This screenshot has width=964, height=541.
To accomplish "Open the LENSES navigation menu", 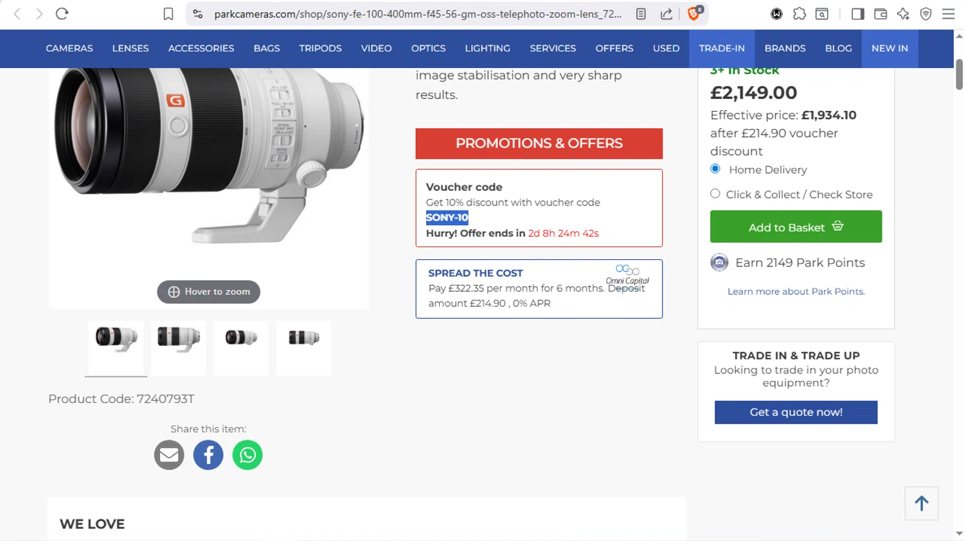I will point(130,48).
